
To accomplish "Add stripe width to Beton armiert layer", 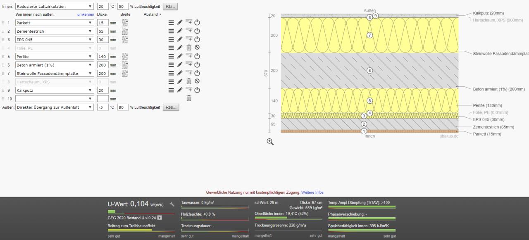I will pos(125,65).
